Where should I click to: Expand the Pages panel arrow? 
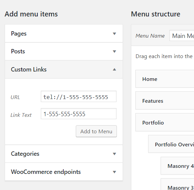[115, 34]
